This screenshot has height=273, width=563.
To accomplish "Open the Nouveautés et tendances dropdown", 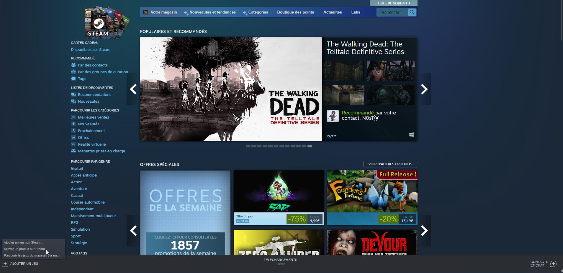I will pyautogui.click(x=212, y=12).
